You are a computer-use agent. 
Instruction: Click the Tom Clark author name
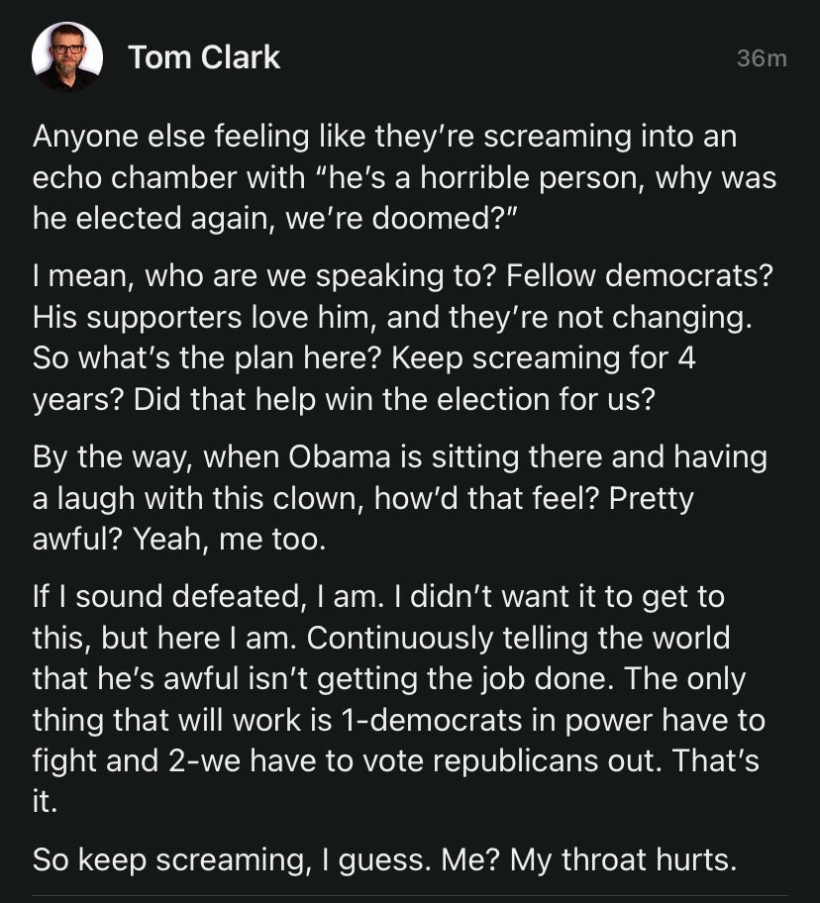coord(204,57)
